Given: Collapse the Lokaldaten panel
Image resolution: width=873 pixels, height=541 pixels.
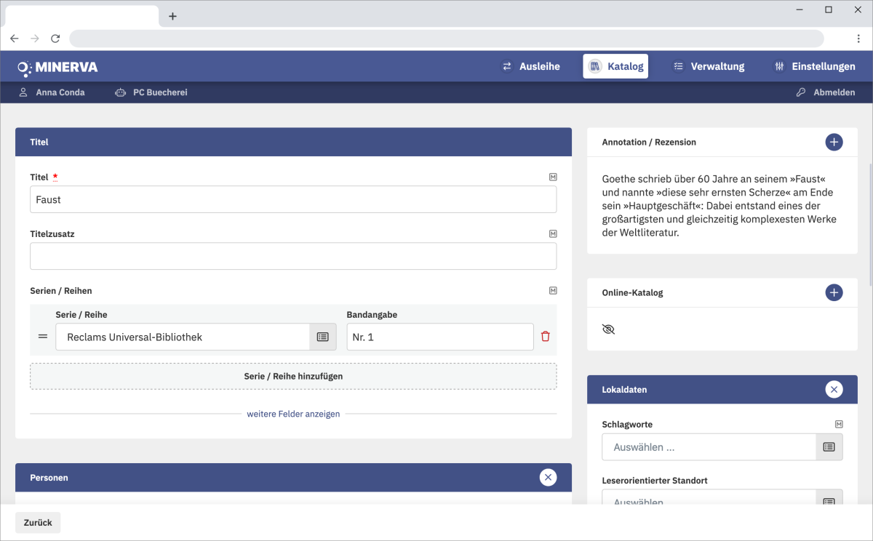Looking at the screenshot, I should [834, 390].
